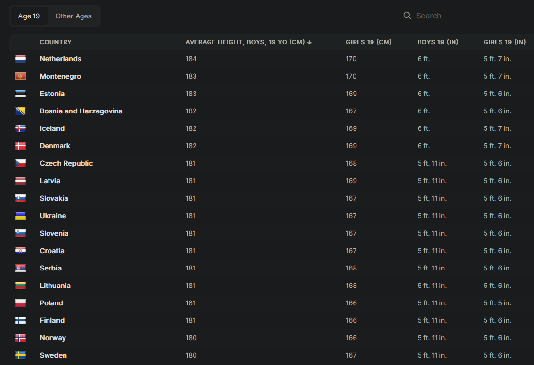
Task: Click Czech Republic boys inches 5 ft. 11 in.
Action: [x=432, y=163]
